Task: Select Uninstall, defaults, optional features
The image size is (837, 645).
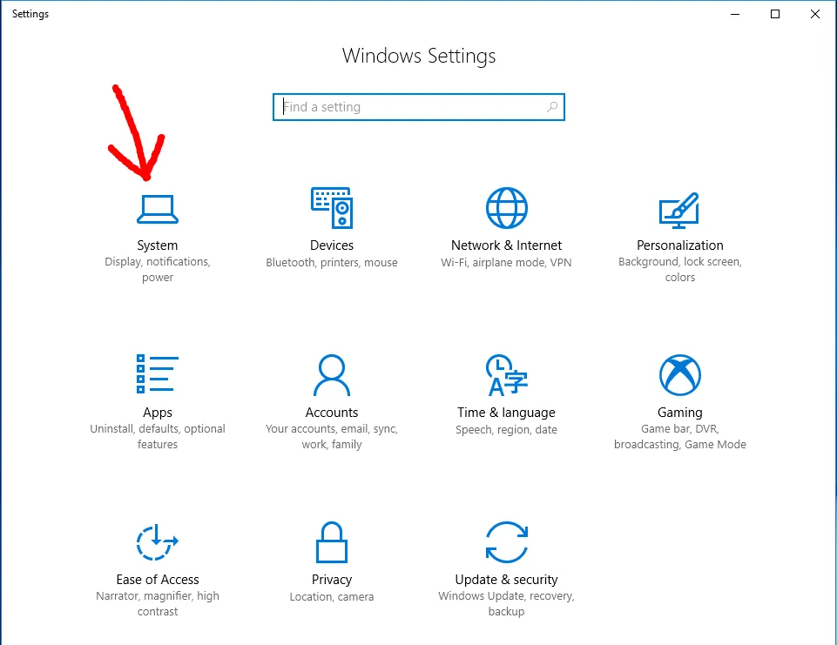Action: tap(158, 436)
